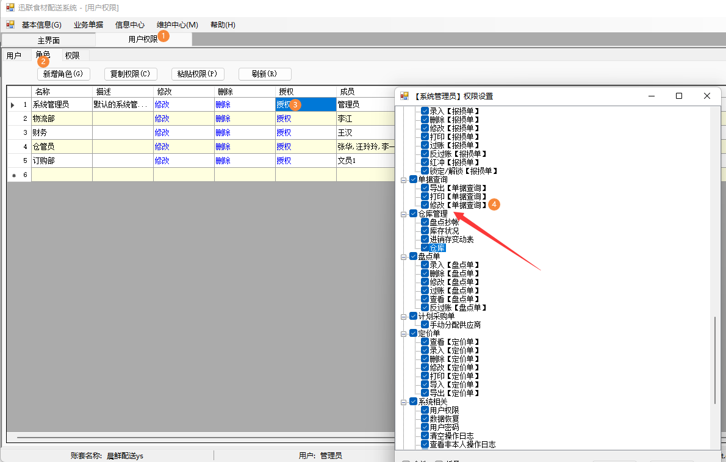Click the new row asterisk marker of row 6
The image size is (726, 462).
[14, 175]
